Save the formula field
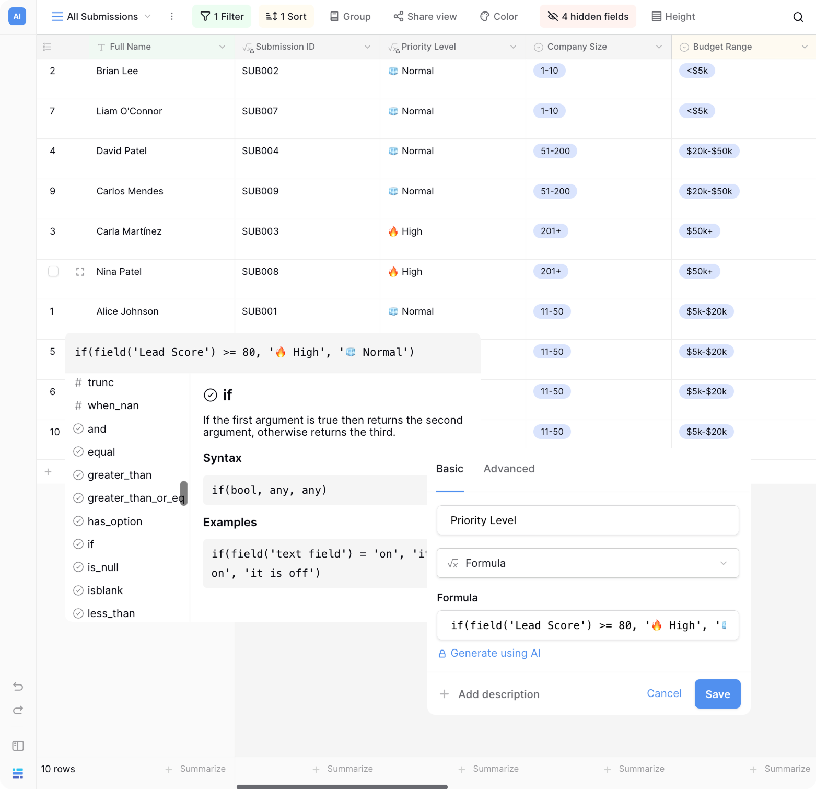816x789 pixels. pyautogui.click(x=718, y=694)
